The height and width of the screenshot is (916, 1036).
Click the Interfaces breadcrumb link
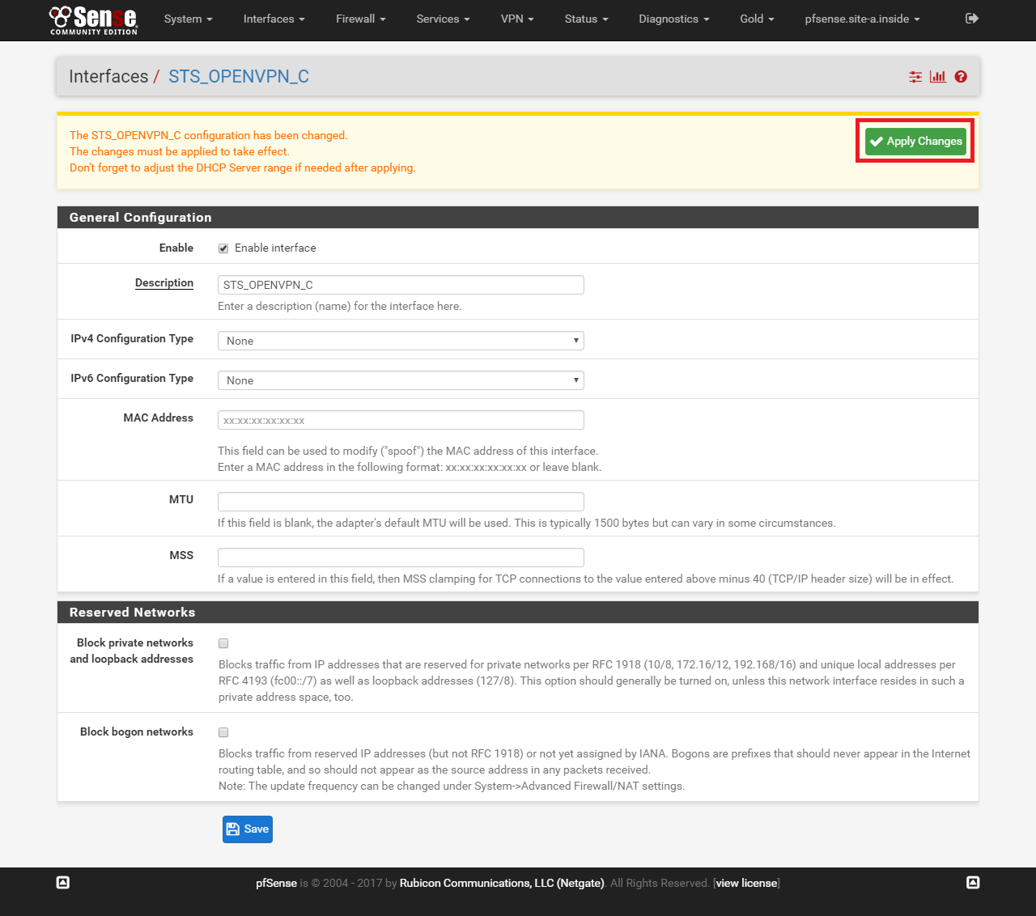coord(108,77)
